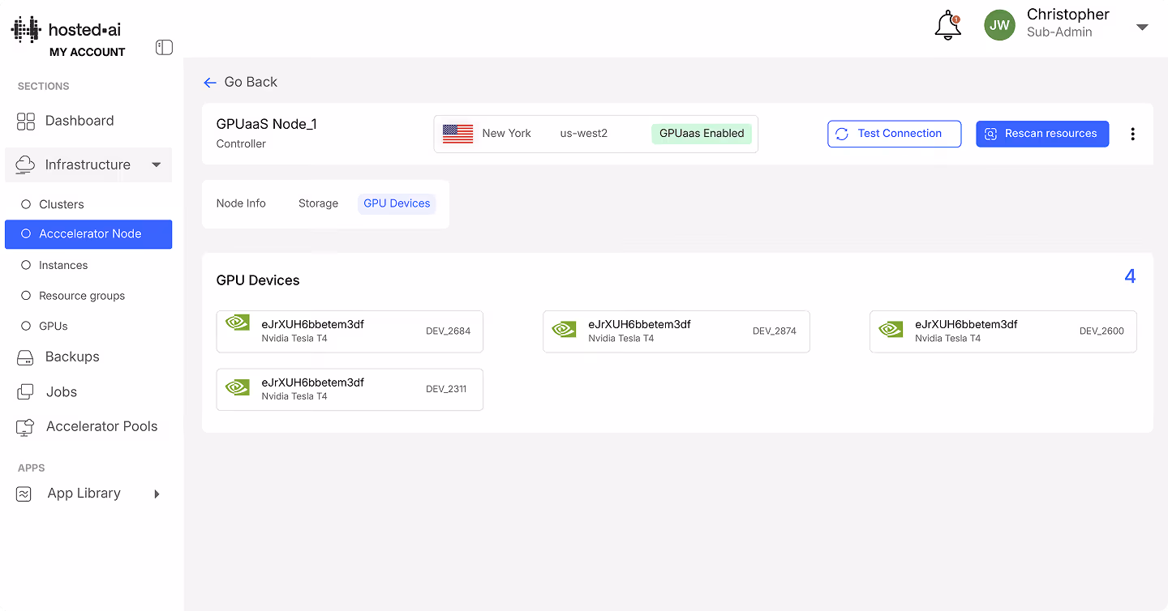Switch to Node Info tab

[x=241, y=203]
